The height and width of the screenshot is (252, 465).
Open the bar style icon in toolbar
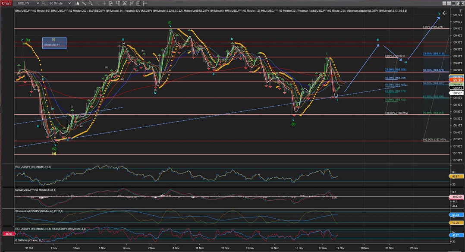pyautogui.click(x=77, y=3)
